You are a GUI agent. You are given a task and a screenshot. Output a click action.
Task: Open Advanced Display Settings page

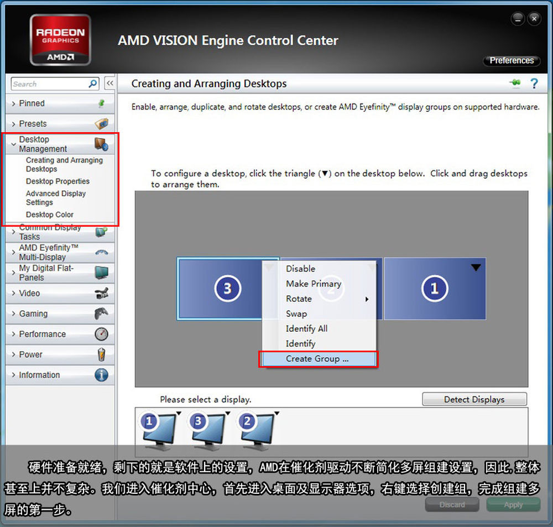point(56,198)
